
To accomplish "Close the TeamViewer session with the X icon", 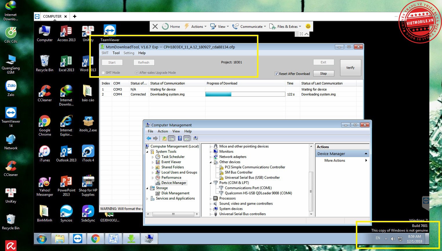I will (x=155, y=27).
